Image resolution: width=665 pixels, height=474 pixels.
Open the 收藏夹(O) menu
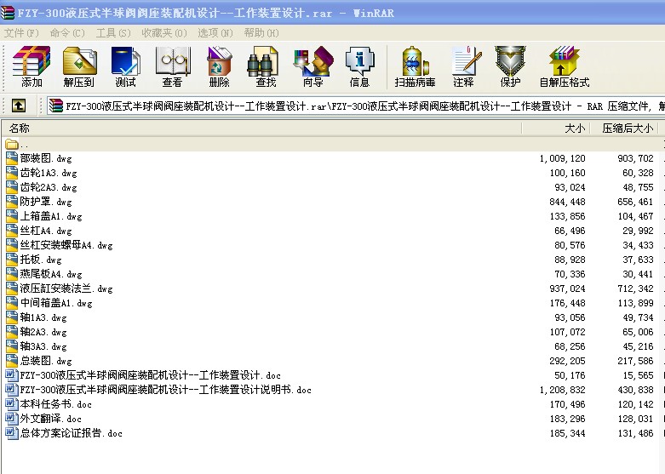coord(164,32)
